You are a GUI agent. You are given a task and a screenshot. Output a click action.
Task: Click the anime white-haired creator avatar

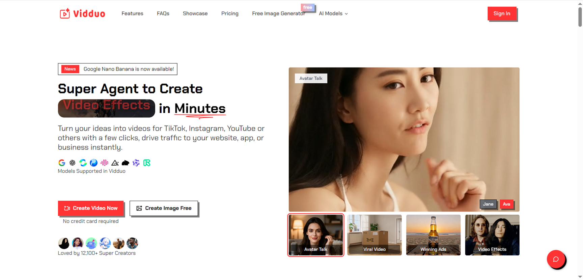[105, 243]
